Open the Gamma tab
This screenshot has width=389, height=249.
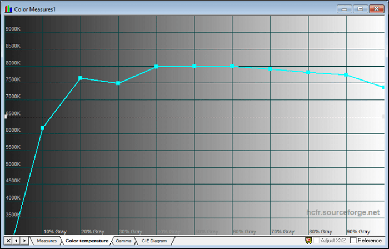coord(123,241)
